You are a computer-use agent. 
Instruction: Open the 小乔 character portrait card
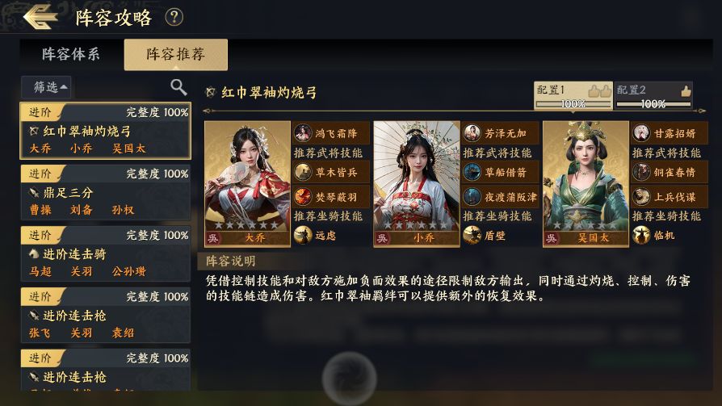(x=417, y=184)
